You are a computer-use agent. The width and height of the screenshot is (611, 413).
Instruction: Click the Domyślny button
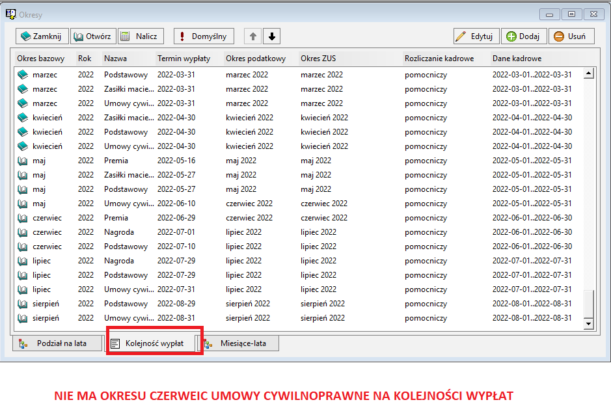[x=204, y=36]
